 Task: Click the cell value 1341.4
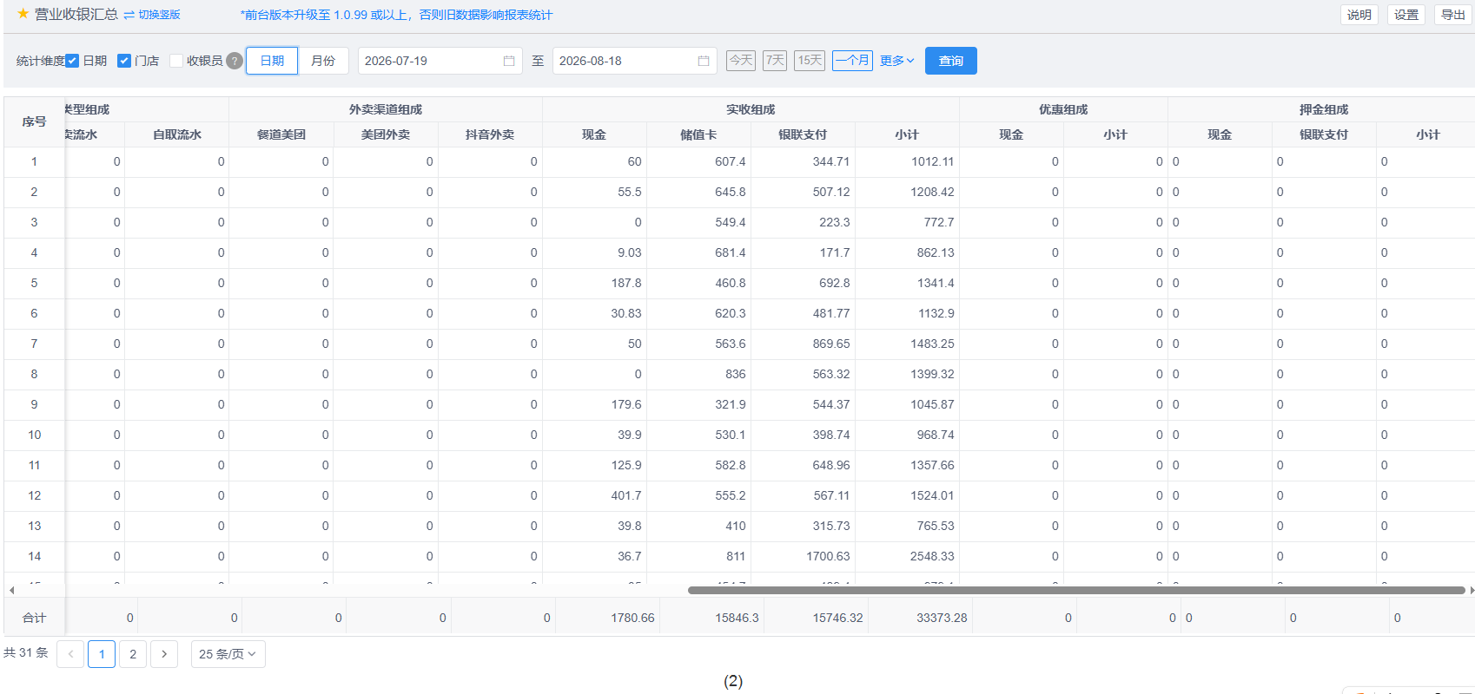coord(936,284)
